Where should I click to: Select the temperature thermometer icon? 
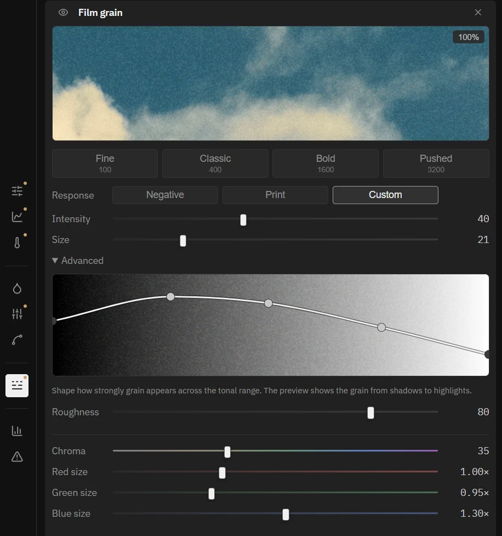pyautogui.click(x=17, y=242)
